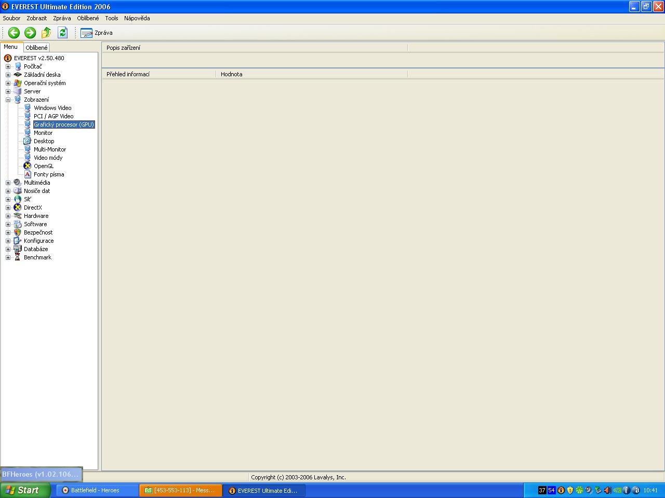Screen dimensions: 665x498
Task: Expand the Operační systém tree node
Action: (8, 83)
